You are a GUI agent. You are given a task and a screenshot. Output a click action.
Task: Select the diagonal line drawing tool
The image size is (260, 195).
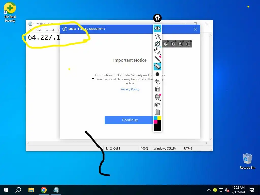click(157, 59)
